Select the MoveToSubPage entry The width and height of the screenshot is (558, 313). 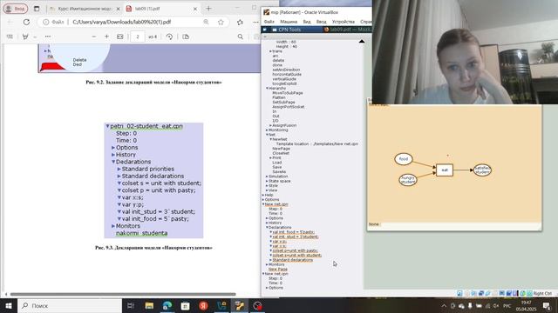pos(288,93)
